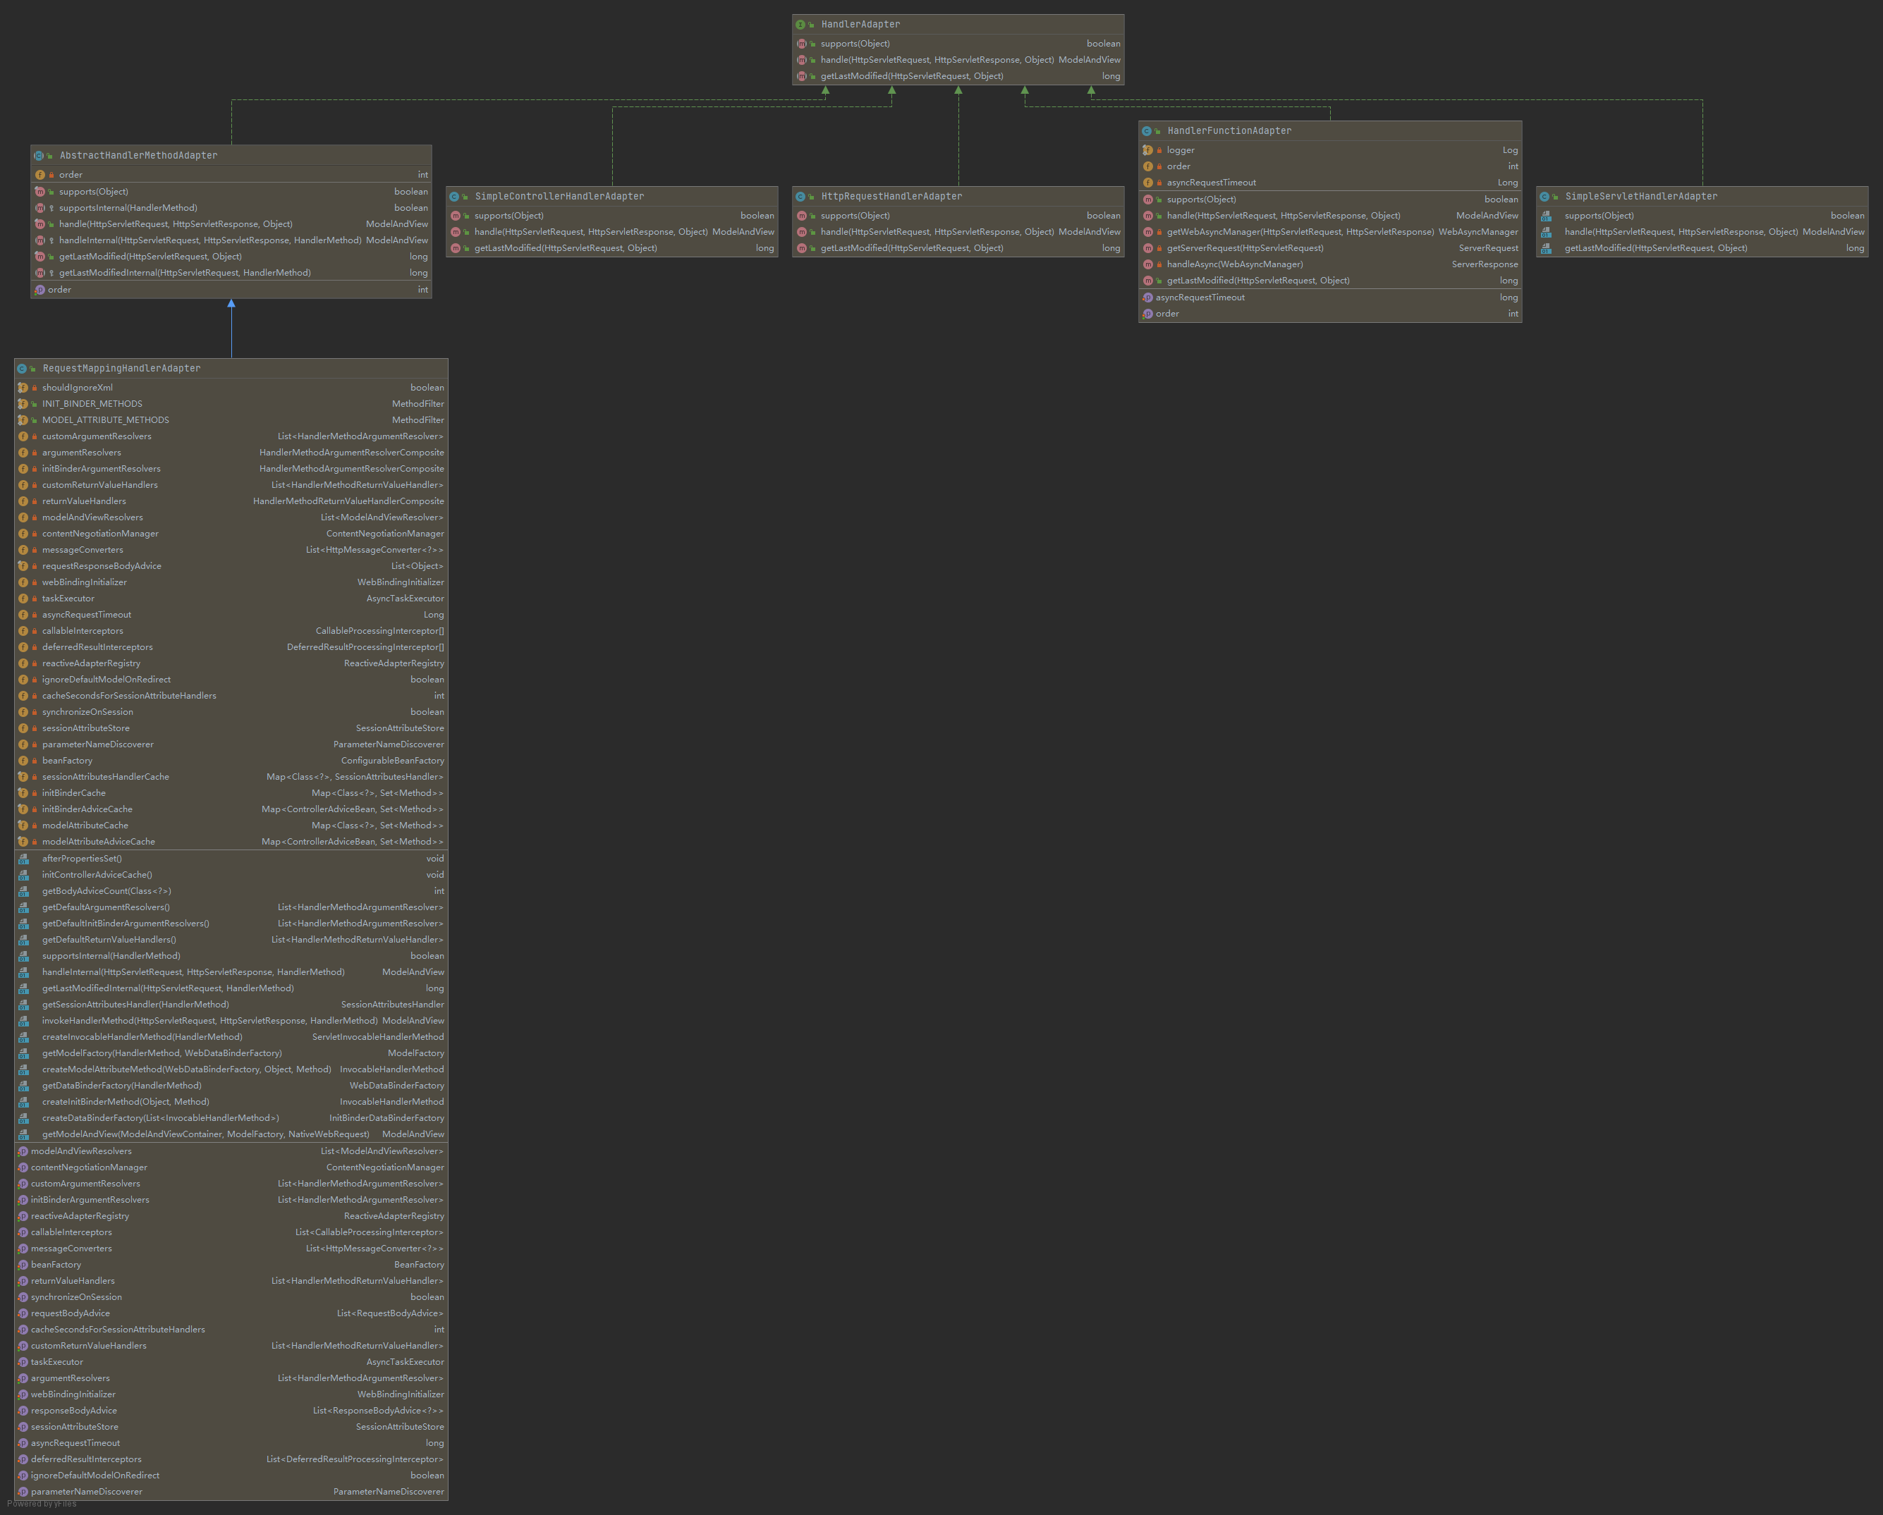
Task: Select the RequestMappingHandlerAdapter node title
Action: tap(121, 369)
